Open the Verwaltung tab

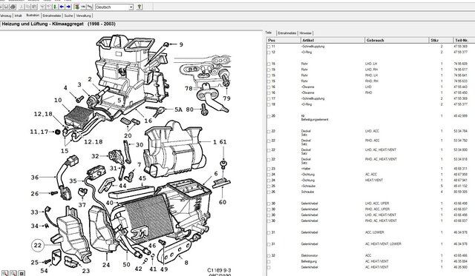pyautogui.click(x=83, y=16)
